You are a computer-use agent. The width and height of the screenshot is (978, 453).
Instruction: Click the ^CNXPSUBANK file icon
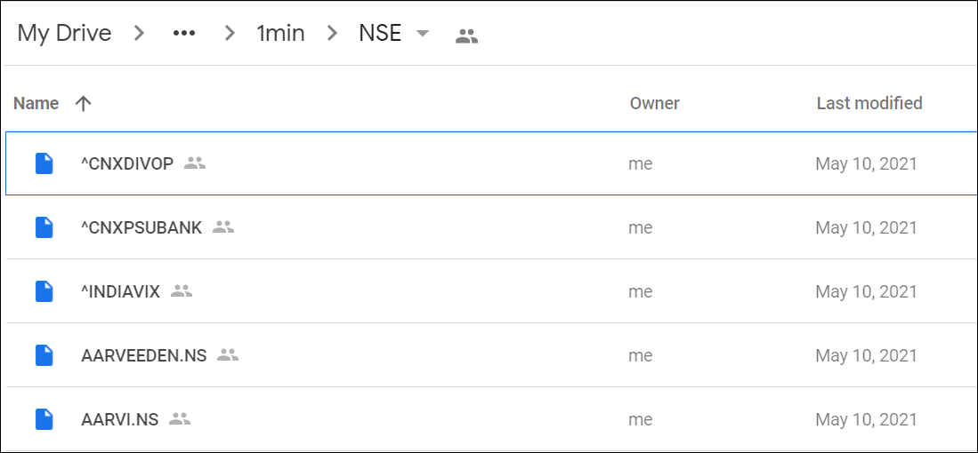coord(44,227)
